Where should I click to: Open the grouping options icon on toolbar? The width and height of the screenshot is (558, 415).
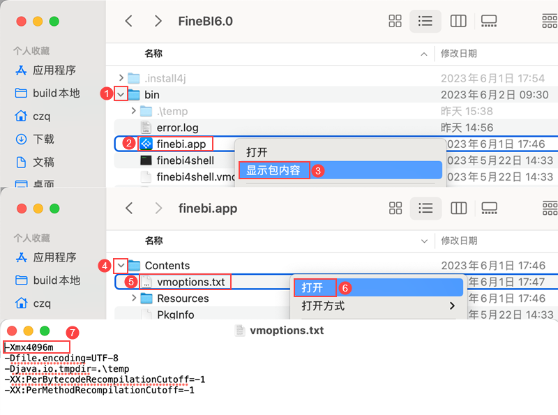pyautogui.click(x=550, y=21)
